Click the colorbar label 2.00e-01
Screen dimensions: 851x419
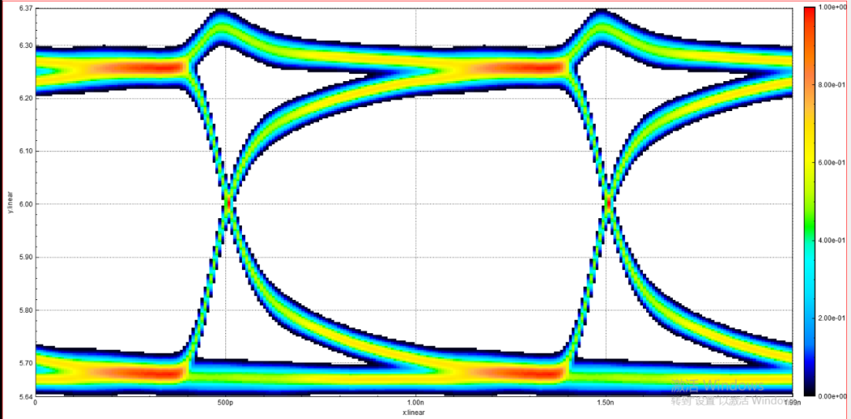(833, 318)
